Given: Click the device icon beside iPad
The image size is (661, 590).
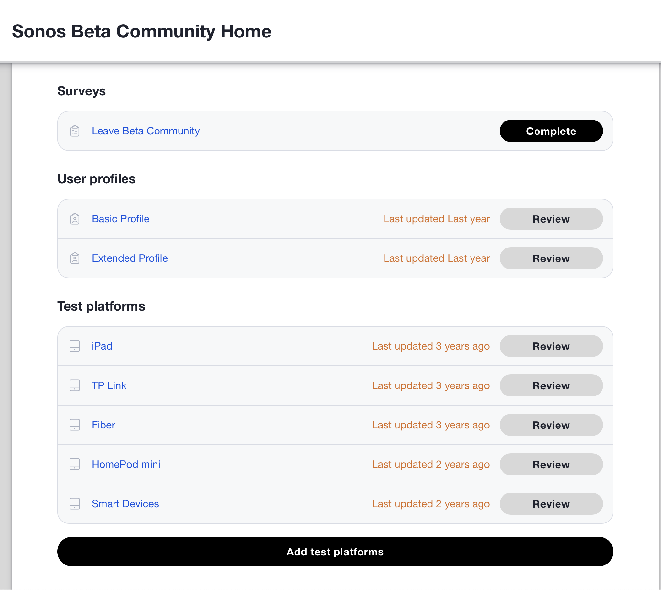Looking at the screenshot, I should click(75, 346).
